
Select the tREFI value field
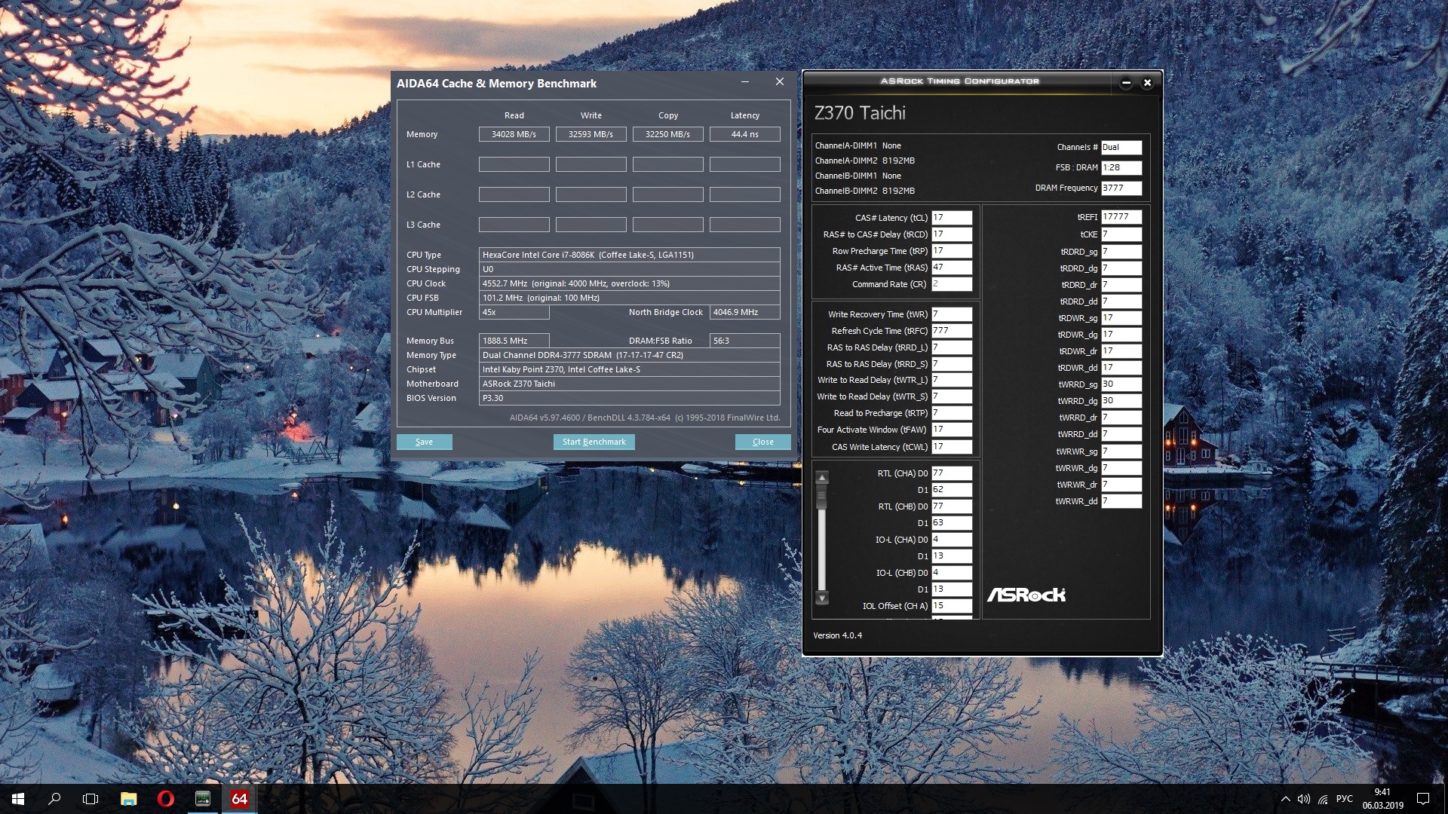[1121, 217]
